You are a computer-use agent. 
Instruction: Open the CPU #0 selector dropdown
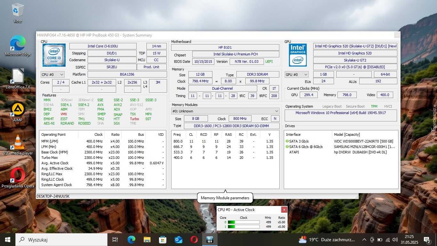52,75
